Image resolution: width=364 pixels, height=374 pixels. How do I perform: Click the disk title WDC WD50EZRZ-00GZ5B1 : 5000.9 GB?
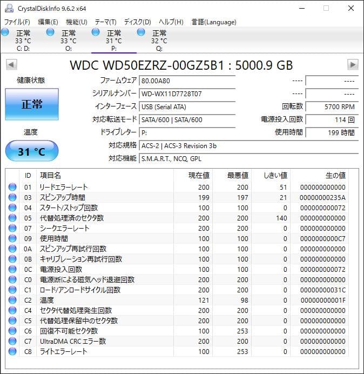[181, 65]
